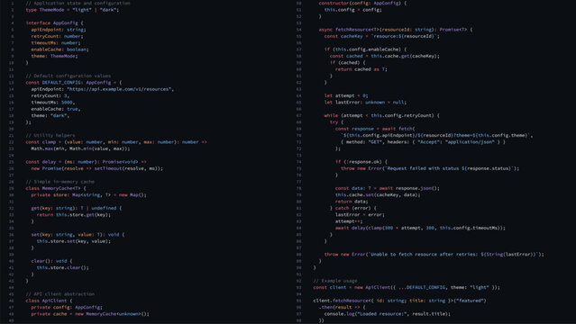
Task: Select the 'enableCache: boolean;' line
Action: [59, 49]
